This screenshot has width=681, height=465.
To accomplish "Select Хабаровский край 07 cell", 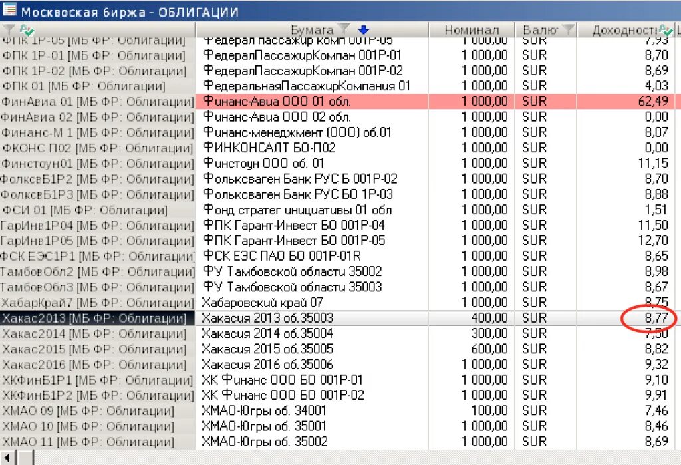I will point(312,303).
